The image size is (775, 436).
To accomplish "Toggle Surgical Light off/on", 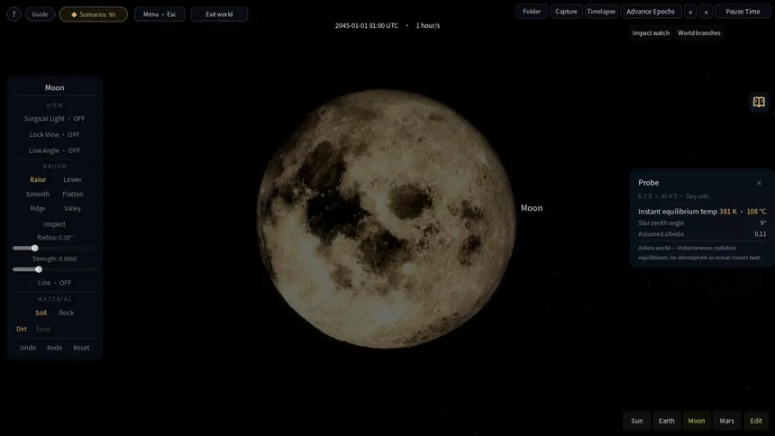I will click(54, 119).
